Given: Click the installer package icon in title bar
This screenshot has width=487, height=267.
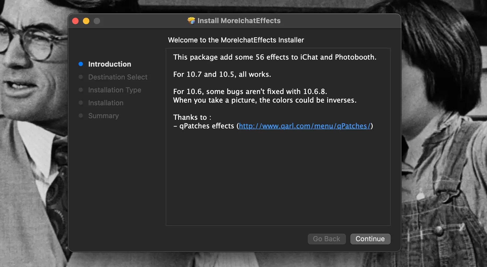Looking at the screenshot, I should tap(191, 21).
